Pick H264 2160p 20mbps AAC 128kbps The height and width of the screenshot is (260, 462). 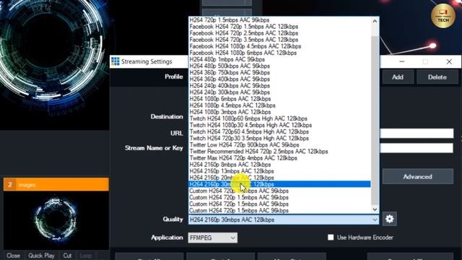click(x=279, y=178)
